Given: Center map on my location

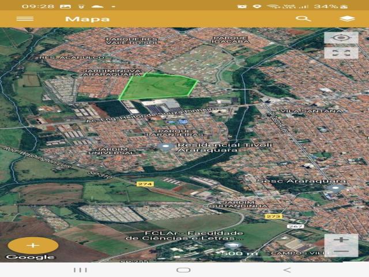Looking at the screenshot, I should pos(341,38).
